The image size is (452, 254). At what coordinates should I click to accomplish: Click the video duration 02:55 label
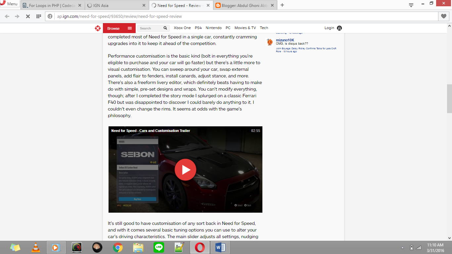(x=255, y=131)
